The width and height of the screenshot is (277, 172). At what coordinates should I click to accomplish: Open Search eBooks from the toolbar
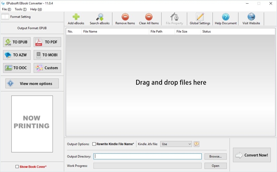(100, 17)
